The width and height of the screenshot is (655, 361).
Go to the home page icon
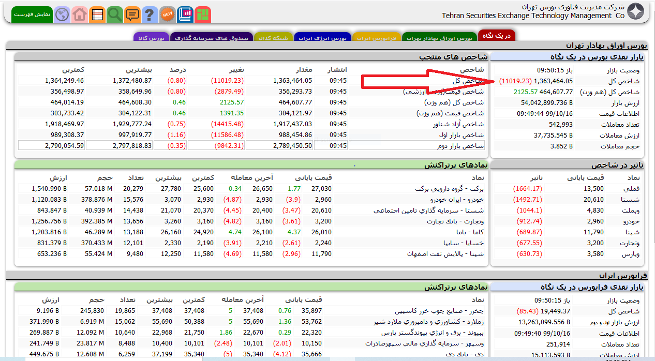pyautogui.click(x=80, y=14)
